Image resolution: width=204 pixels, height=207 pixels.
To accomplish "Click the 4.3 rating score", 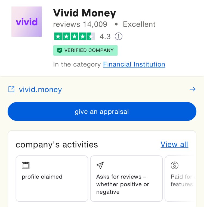I will pos(105,37).
